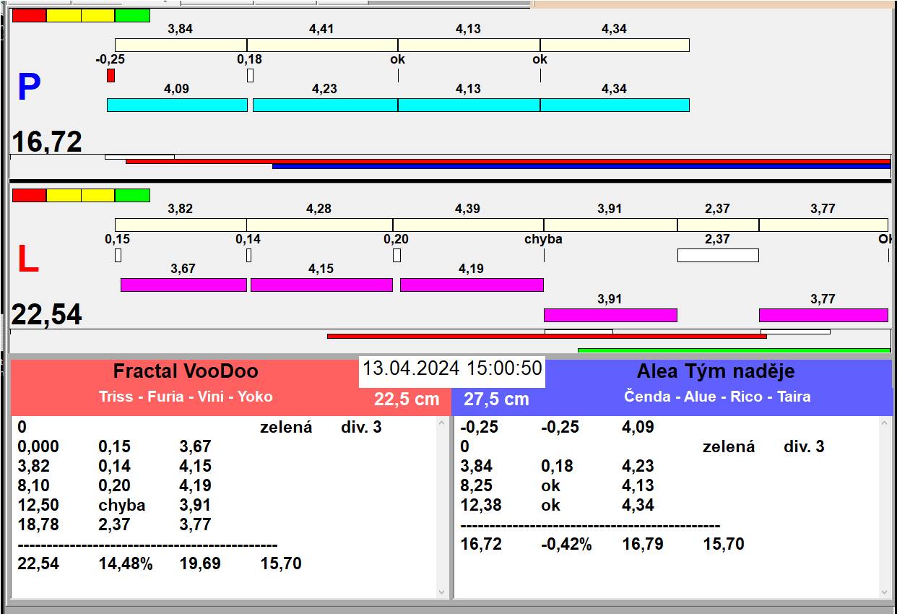Click 16,79 in the right results list
The image size is (897, 614).
pos(643,545)
